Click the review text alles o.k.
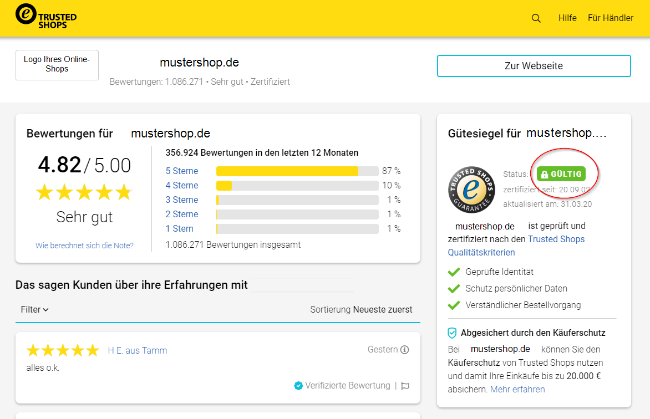The height and width of the screenshot is (419, 650). (x=43, y=368)
